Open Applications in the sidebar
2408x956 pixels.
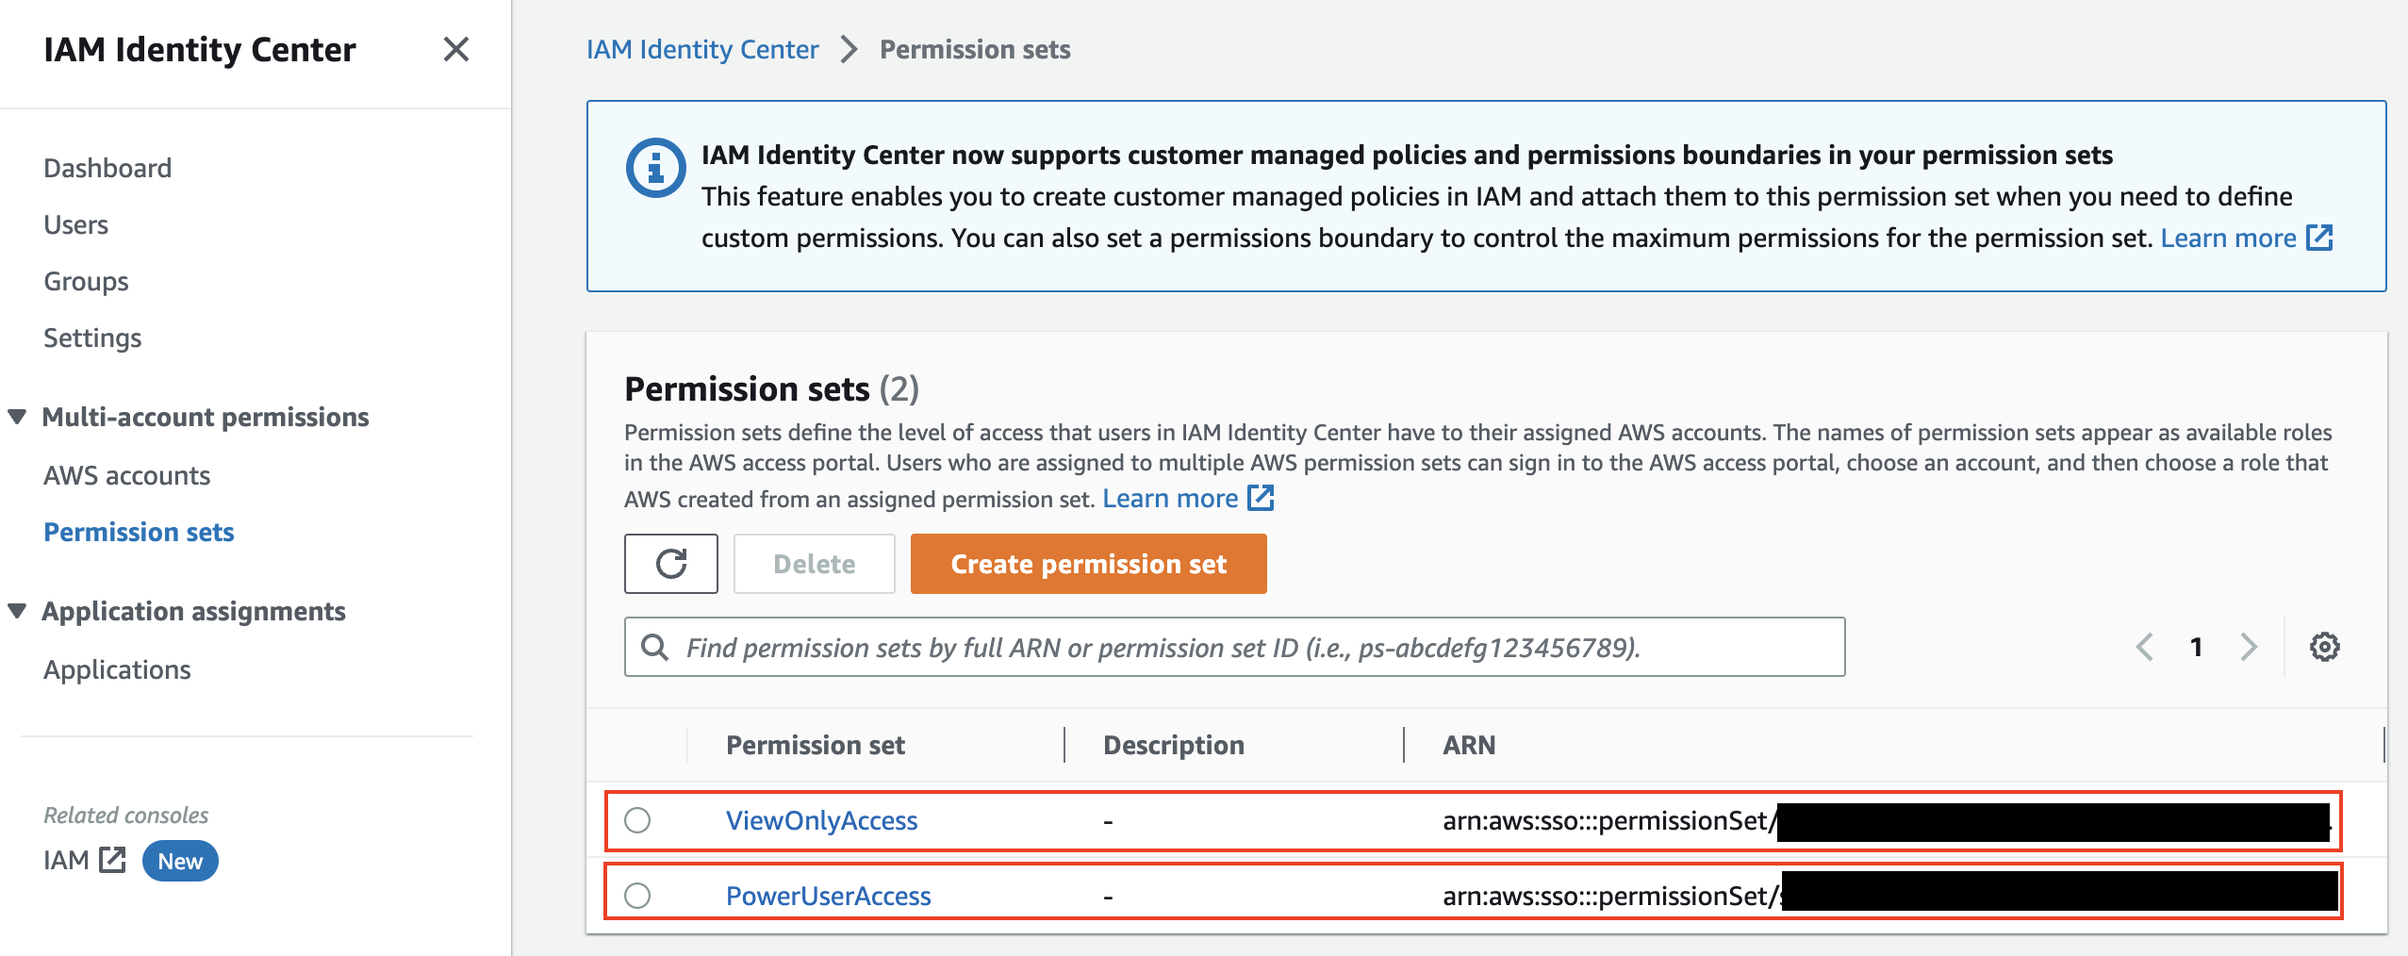click(x=117, y=669)
